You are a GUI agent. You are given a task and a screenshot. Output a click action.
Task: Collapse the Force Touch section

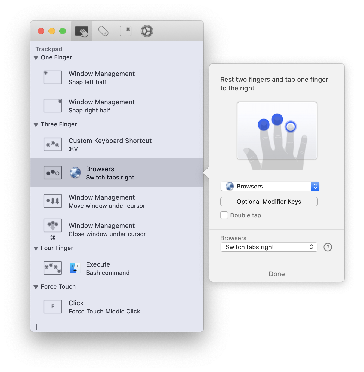(x=36, y=287)
